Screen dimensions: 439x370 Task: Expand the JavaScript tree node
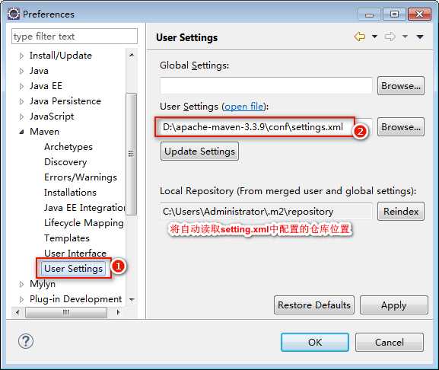click(21, 116)
